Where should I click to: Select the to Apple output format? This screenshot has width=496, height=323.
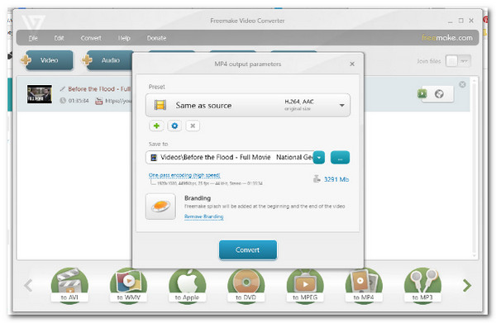188,286
